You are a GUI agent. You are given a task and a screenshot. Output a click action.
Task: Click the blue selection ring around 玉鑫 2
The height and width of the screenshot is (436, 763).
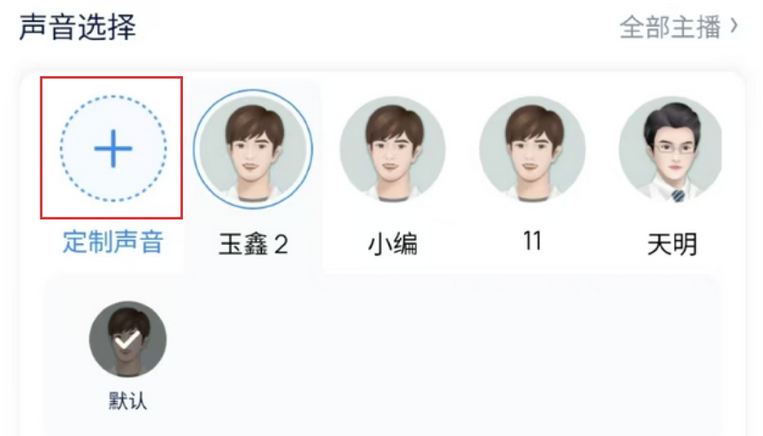coord(252,149)
